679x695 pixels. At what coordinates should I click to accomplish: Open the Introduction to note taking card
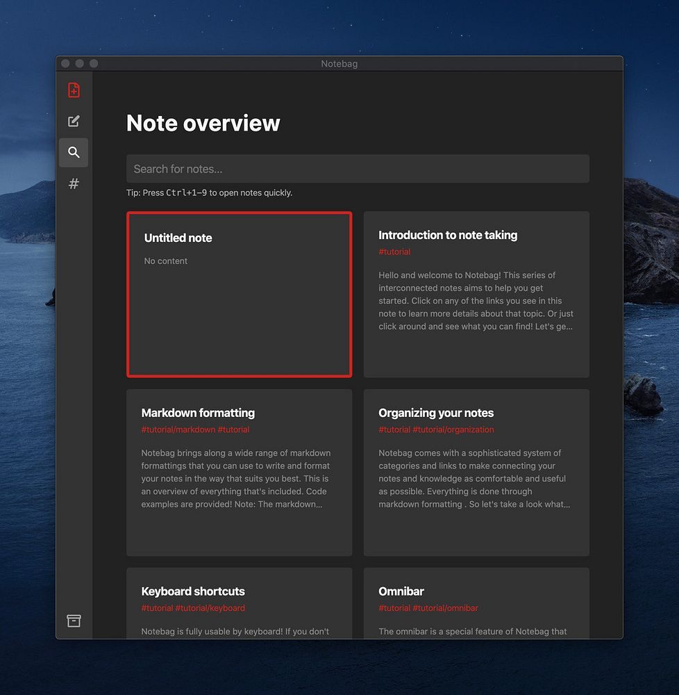(x=476, y=295)
